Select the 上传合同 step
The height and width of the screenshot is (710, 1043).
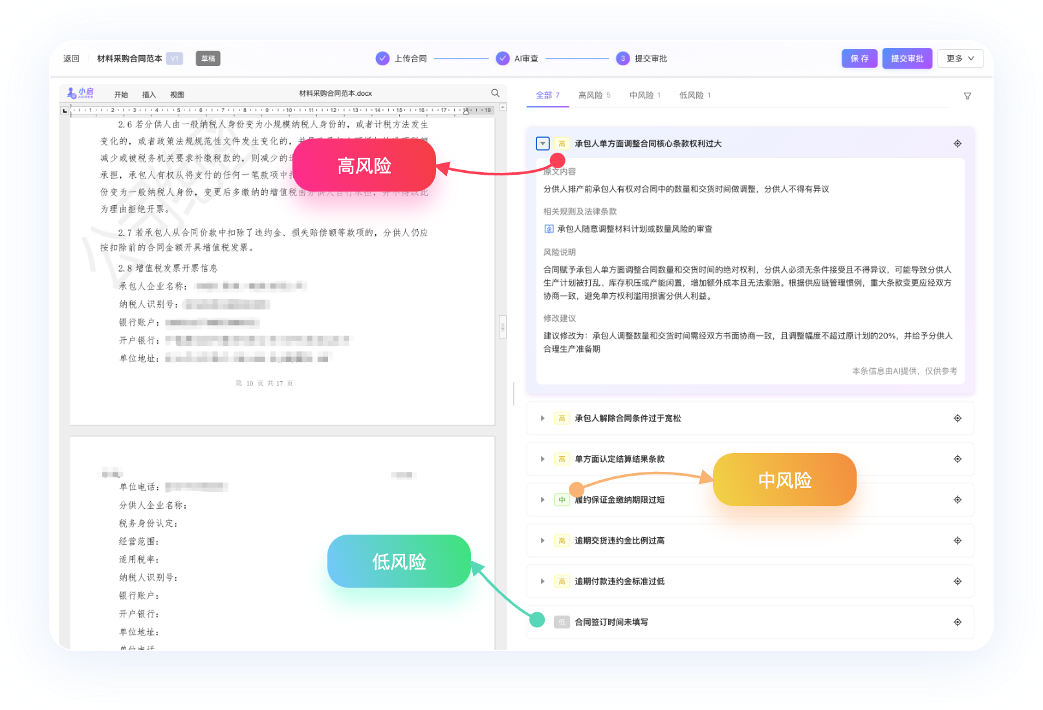coord(401,59)
